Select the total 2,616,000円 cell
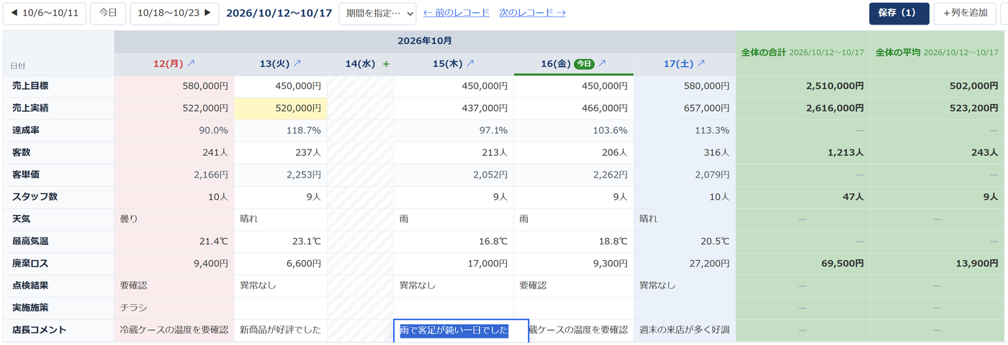This screenshot has width=1008, height=345. coord(803,109)
